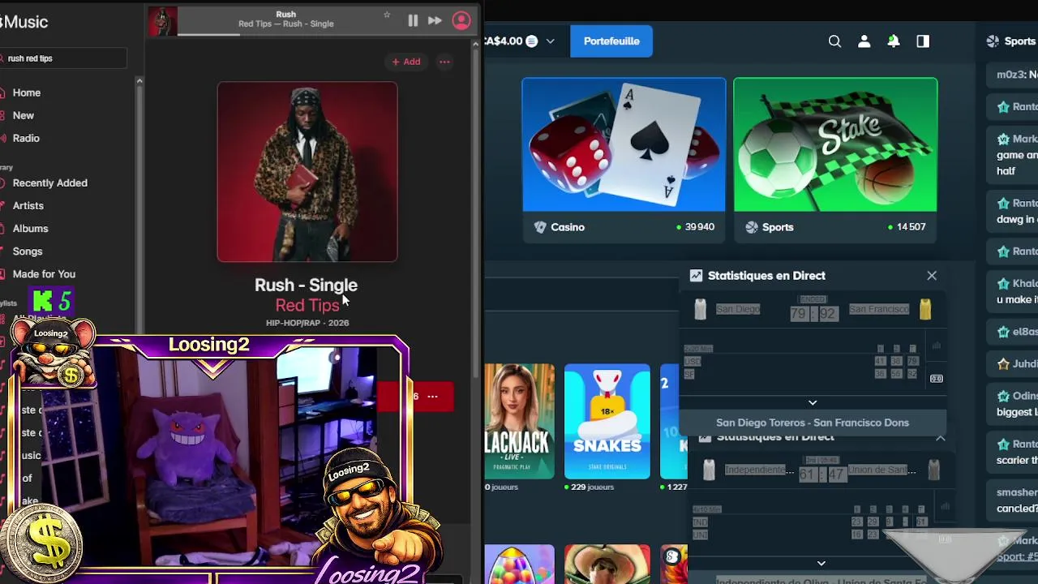Click the Rush mini album thumbnail in player

tap(162, 21)
